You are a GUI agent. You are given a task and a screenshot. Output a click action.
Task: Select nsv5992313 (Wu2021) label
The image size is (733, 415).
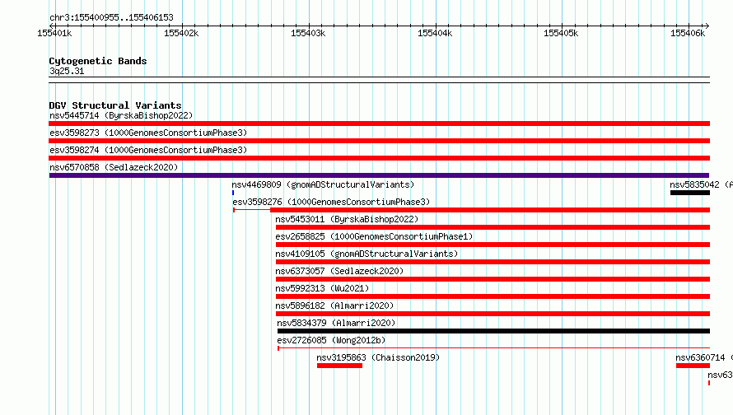(x=322, y=288)
